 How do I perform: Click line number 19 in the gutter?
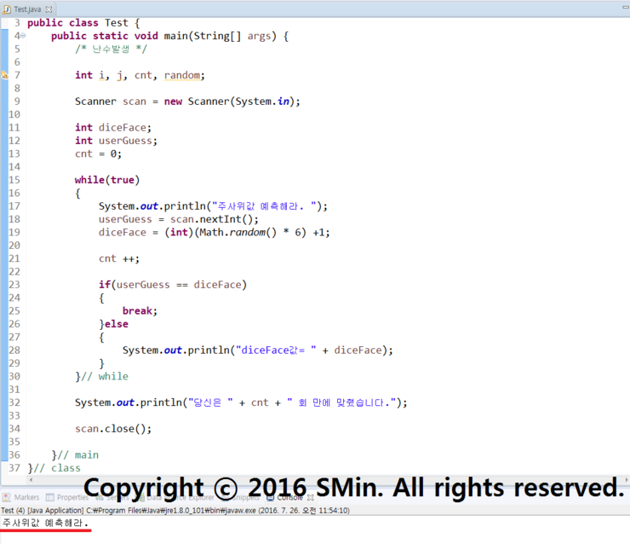(x=14, y=233)
